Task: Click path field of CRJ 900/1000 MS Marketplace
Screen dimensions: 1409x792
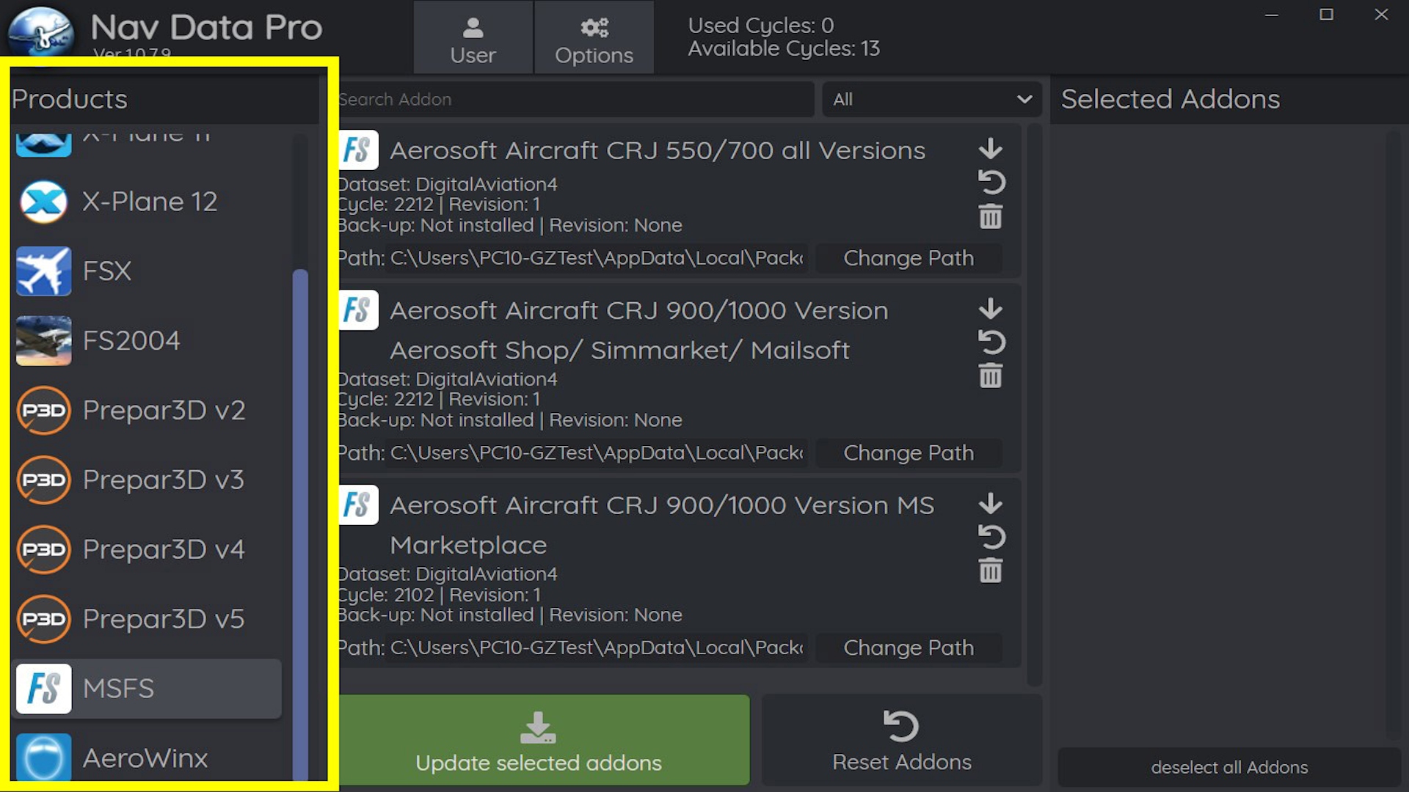Action: (x=597, y=648)
